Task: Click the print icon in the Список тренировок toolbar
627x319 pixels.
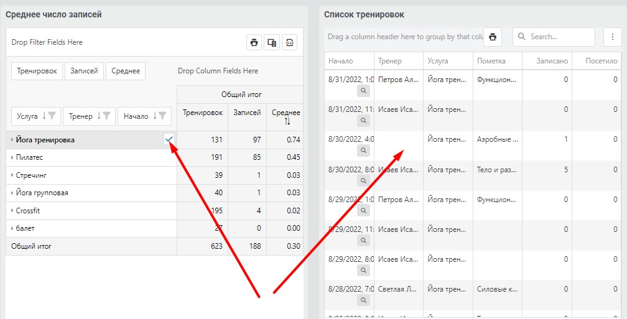Action: pyautogui.click(x=493, y=37)
